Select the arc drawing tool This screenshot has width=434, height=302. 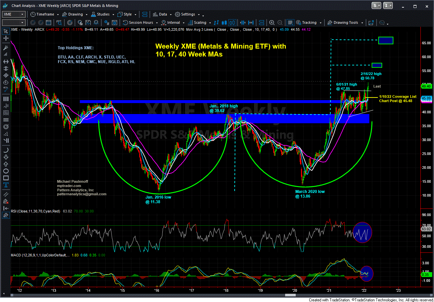click(6, 150)
